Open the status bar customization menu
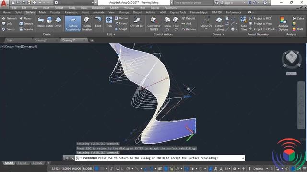The height and width of the screenshot is (172, 307). (x=304, y=169)
